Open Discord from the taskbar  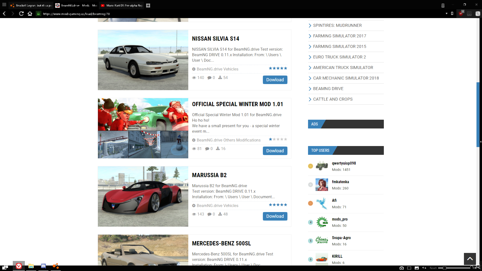tap(43, 266)
